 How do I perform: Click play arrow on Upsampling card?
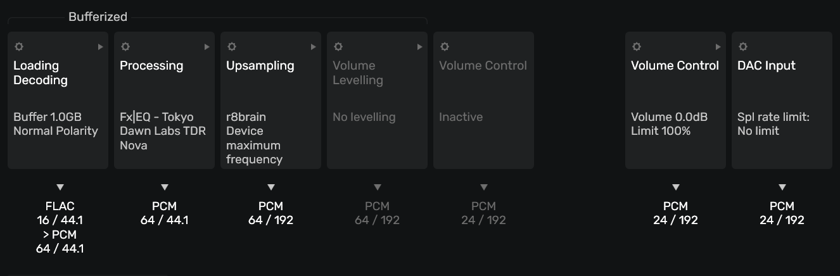point(313,47)
